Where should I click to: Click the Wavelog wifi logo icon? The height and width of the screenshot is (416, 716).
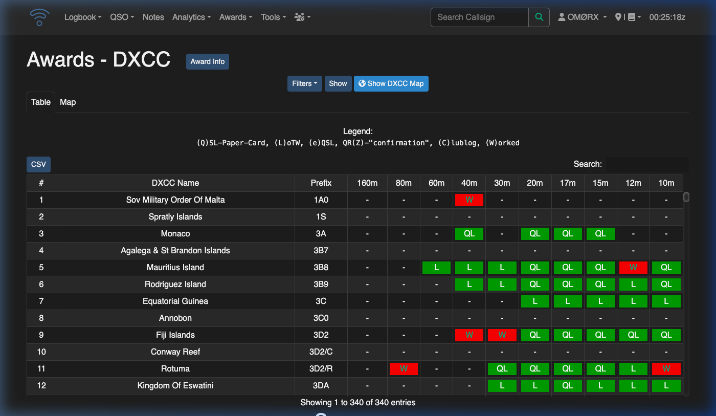click(x=40, y=17)
